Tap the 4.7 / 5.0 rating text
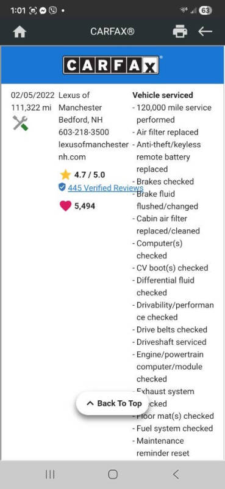 [x=89, y=175]
